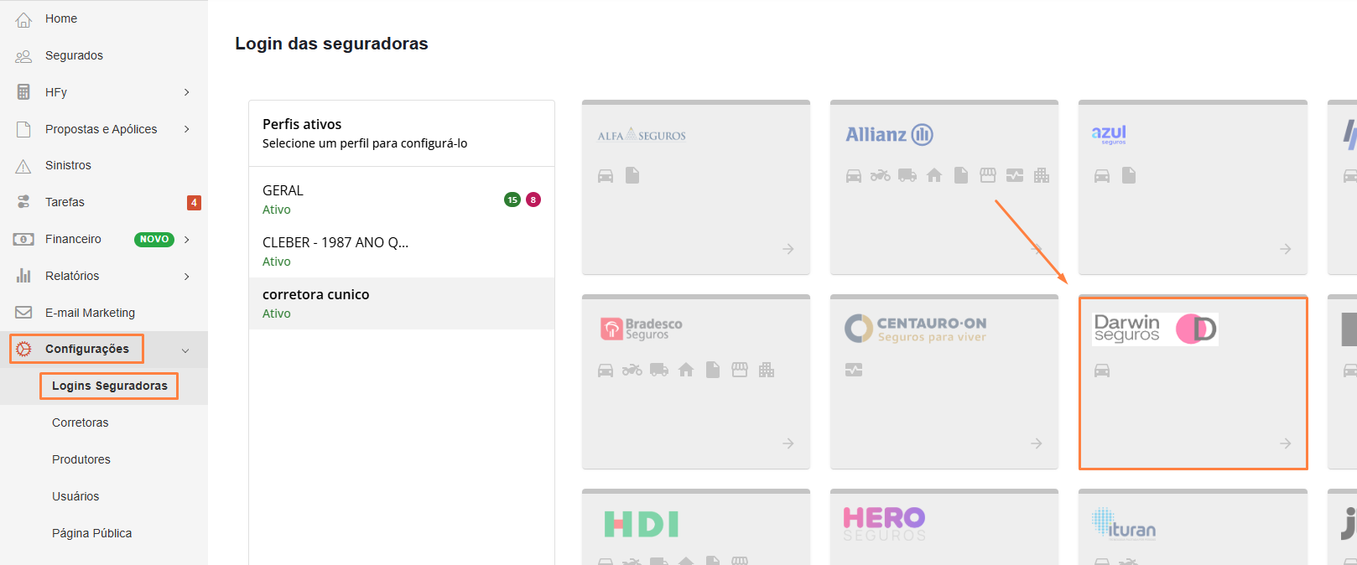Click the Home house icon in sidebar
The height and width of the screenshot is (565, 1357).
pos(23,19)
